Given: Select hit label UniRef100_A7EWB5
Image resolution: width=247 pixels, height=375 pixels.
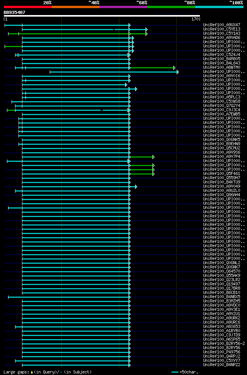Looking at the screenshot, I should (222, 114).
